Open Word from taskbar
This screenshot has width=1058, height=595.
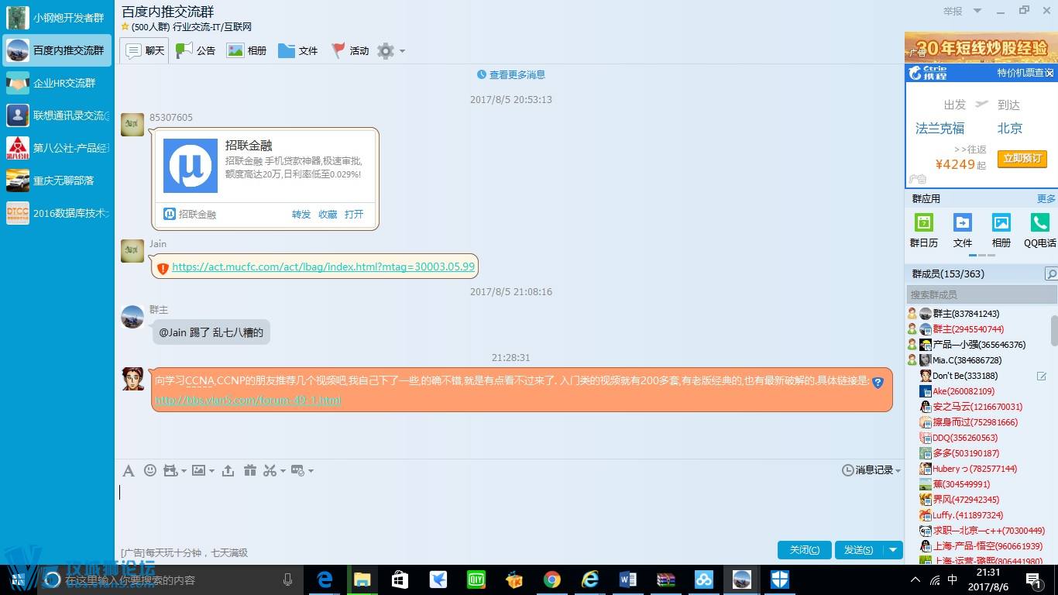[x=627, y=580]
